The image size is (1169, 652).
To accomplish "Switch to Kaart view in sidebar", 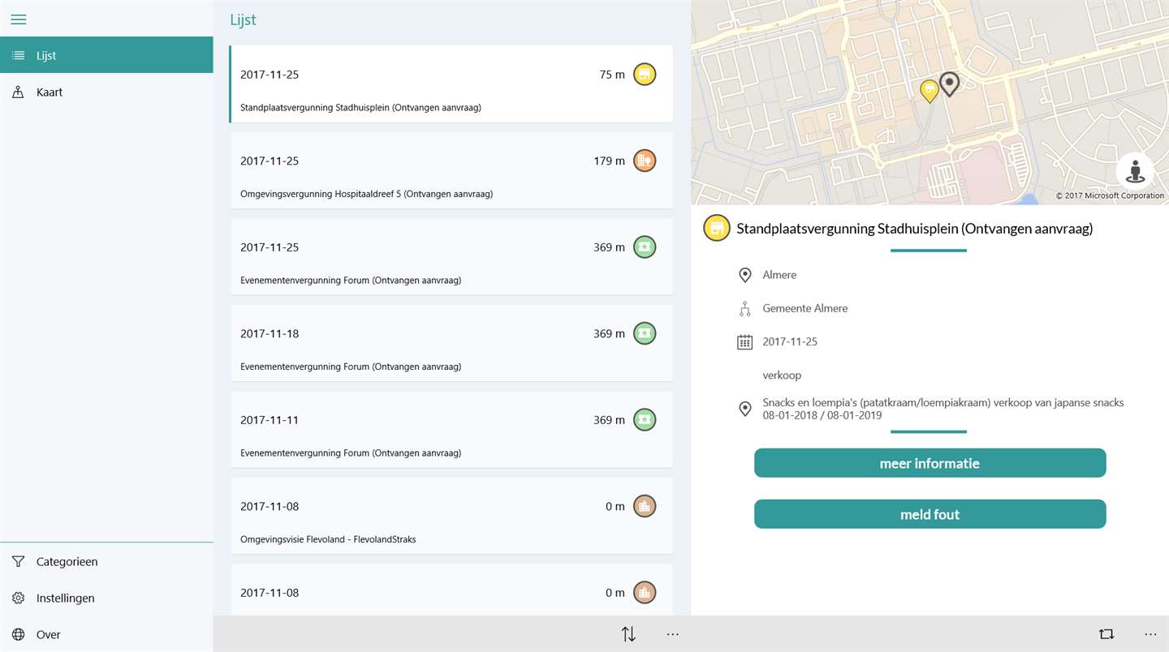I will 106,92.
